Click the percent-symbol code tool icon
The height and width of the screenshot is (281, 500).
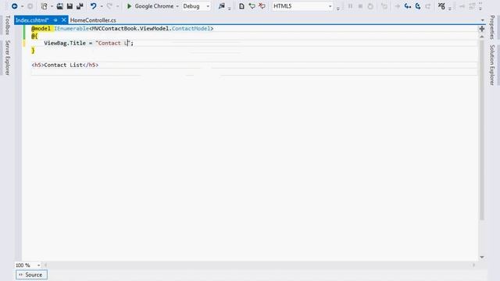(x=441, y=6)
